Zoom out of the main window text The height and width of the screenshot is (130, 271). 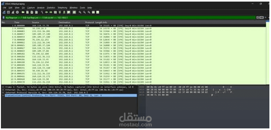tap(84, 12)
